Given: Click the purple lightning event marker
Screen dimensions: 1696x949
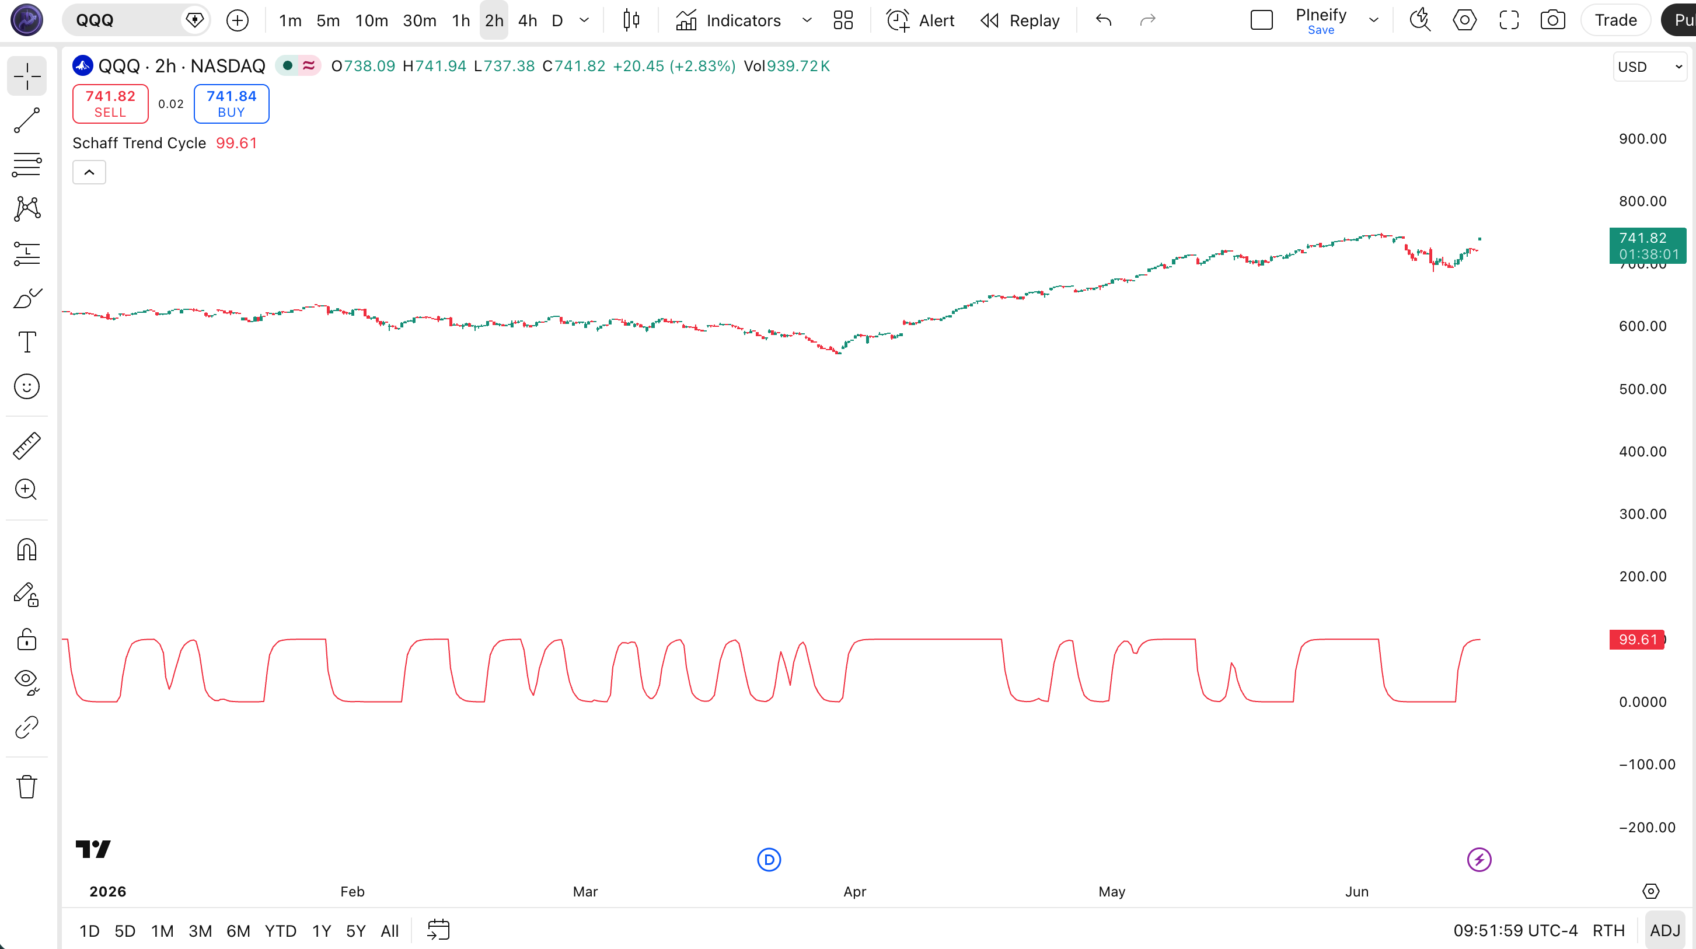Looking at the screenshot, I should click(1479, 860).
